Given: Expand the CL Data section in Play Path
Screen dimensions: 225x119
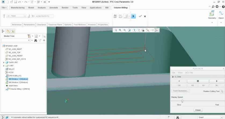Looking at the screenshot, I should (173, 77).
